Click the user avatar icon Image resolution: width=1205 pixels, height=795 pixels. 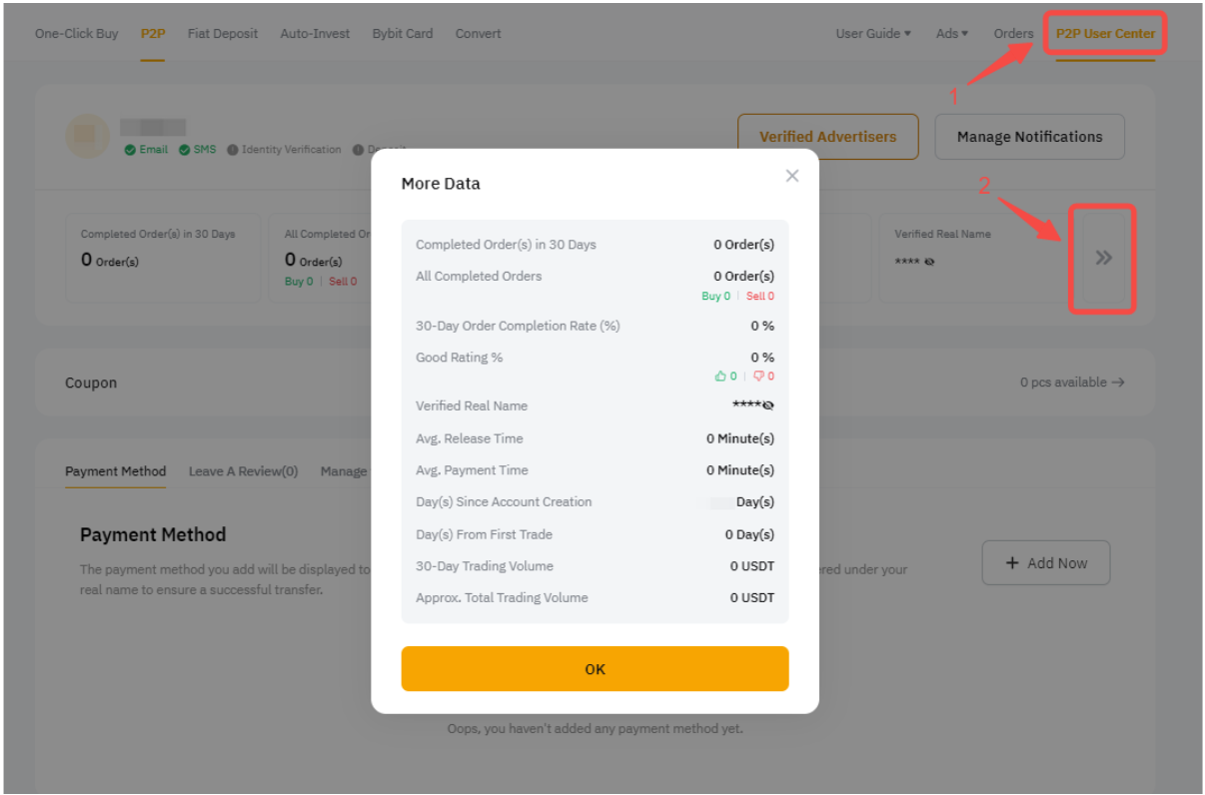87,137
